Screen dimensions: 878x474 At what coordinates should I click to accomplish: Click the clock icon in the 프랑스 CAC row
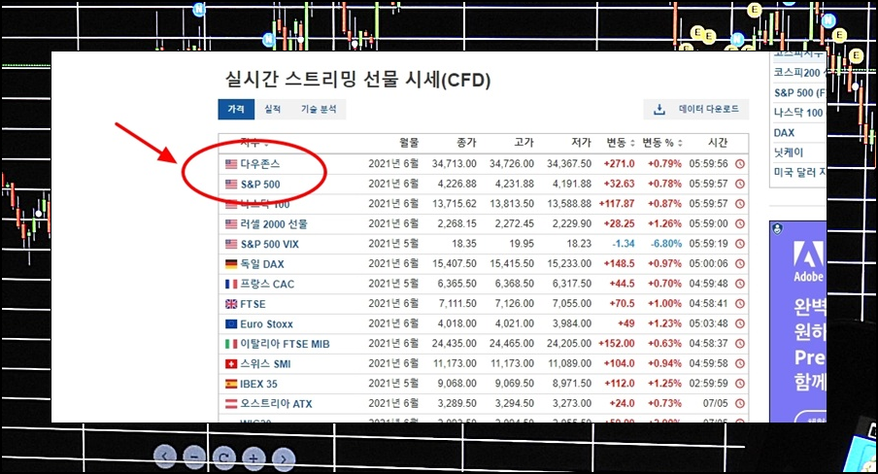(x=740, y=284)
